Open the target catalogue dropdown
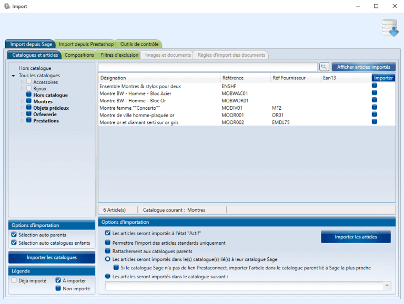The image size is (404, 304). [387, 286]
